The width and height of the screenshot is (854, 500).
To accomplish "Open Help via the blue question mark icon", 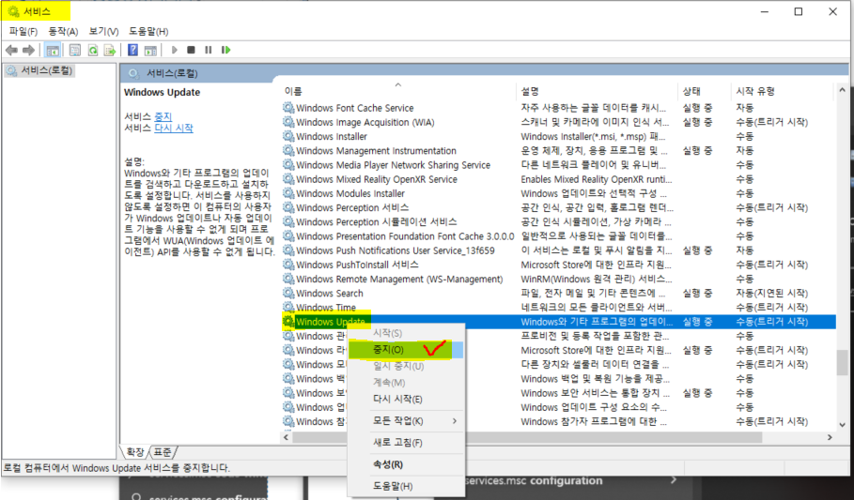I will coord(132,50).
